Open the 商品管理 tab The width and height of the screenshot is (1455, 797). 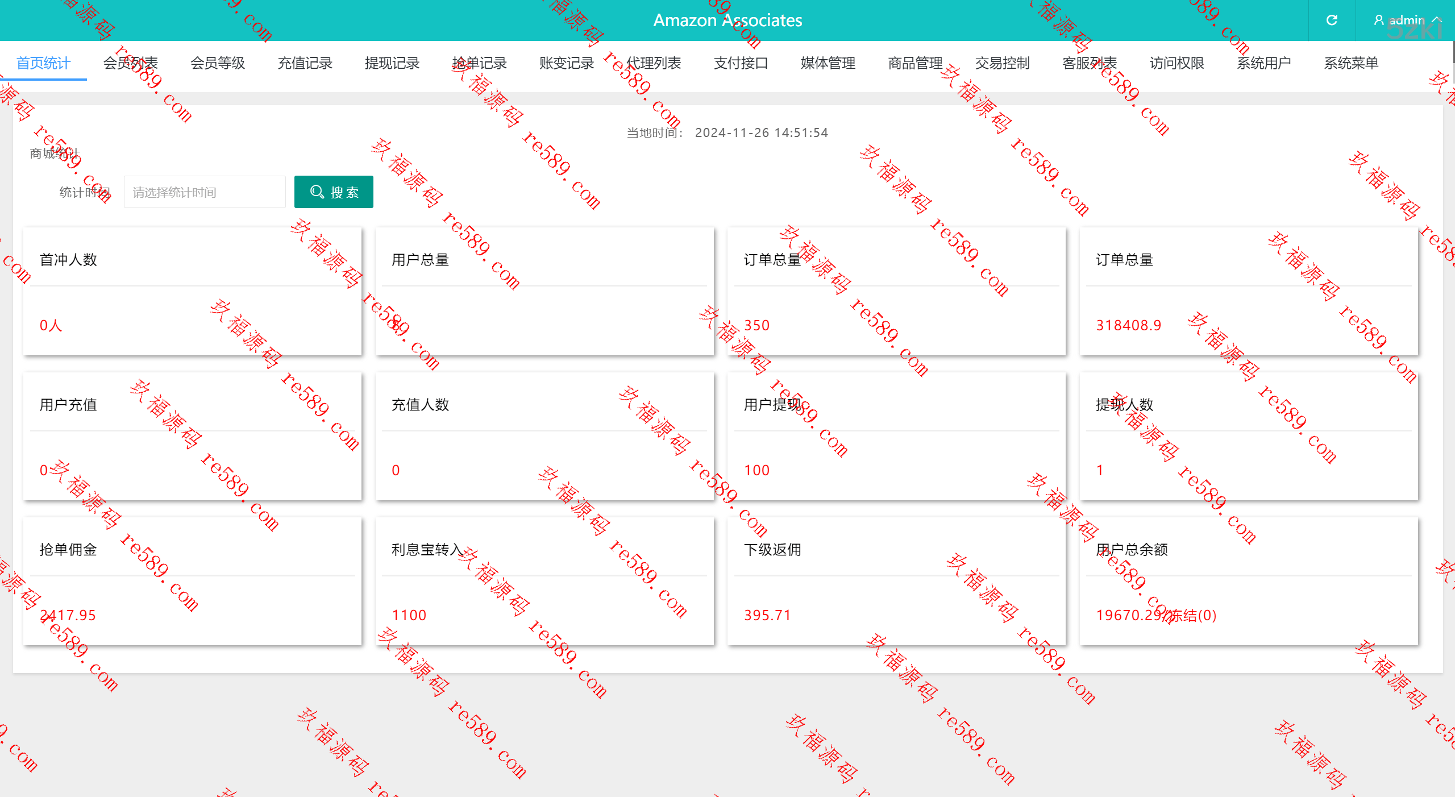pyautogui.click(x=916, y=63)
